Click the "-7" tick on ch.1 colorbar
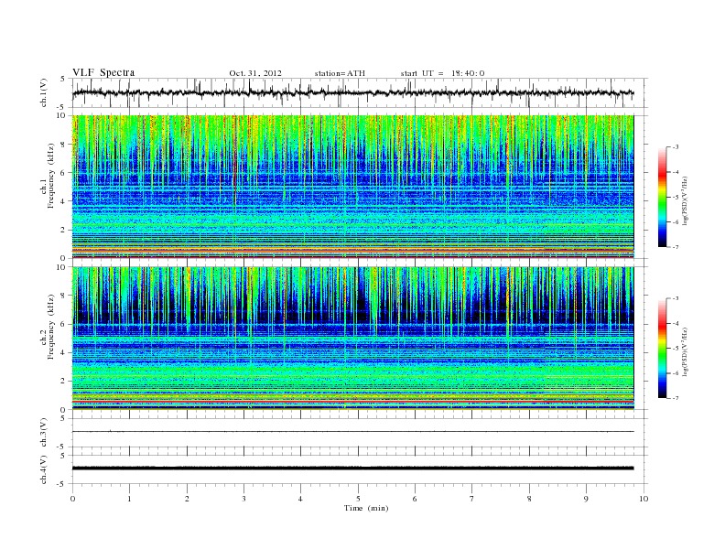Screen dimensions: 725x560 point(675,247)
